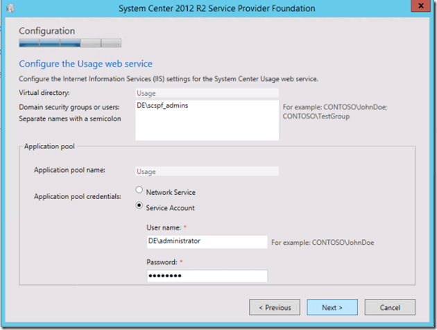
Task: Click the Configuration step heading
Action: pos(47,31)
